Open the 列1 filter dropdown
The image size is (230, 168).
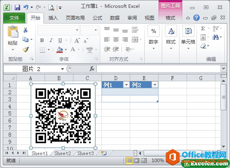126,85
